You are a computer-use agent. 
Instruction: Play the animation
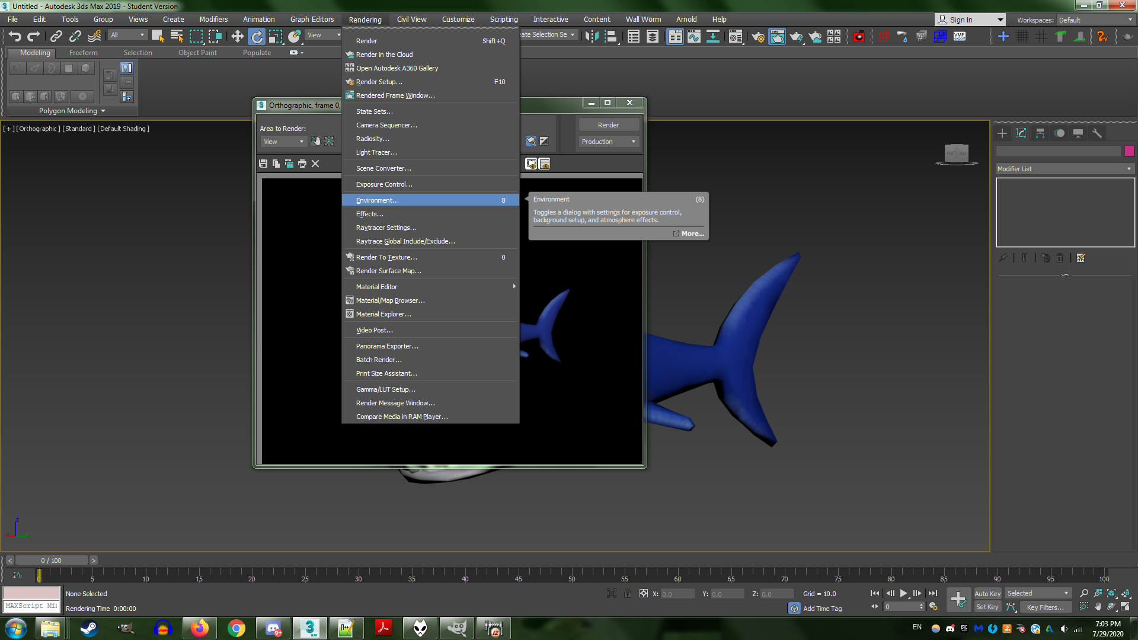903,593
